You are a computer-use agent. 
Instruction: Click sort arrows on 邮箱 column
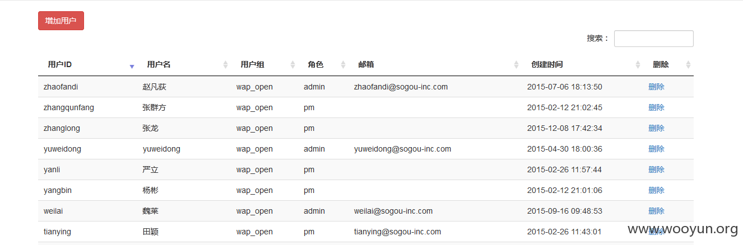tap(516, 65)
